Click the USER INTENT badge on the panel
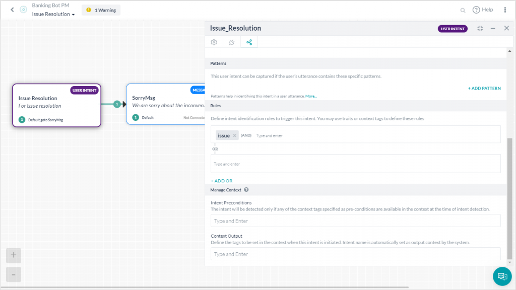The width and height of the screenshot is (516, 290). (452, 29)
